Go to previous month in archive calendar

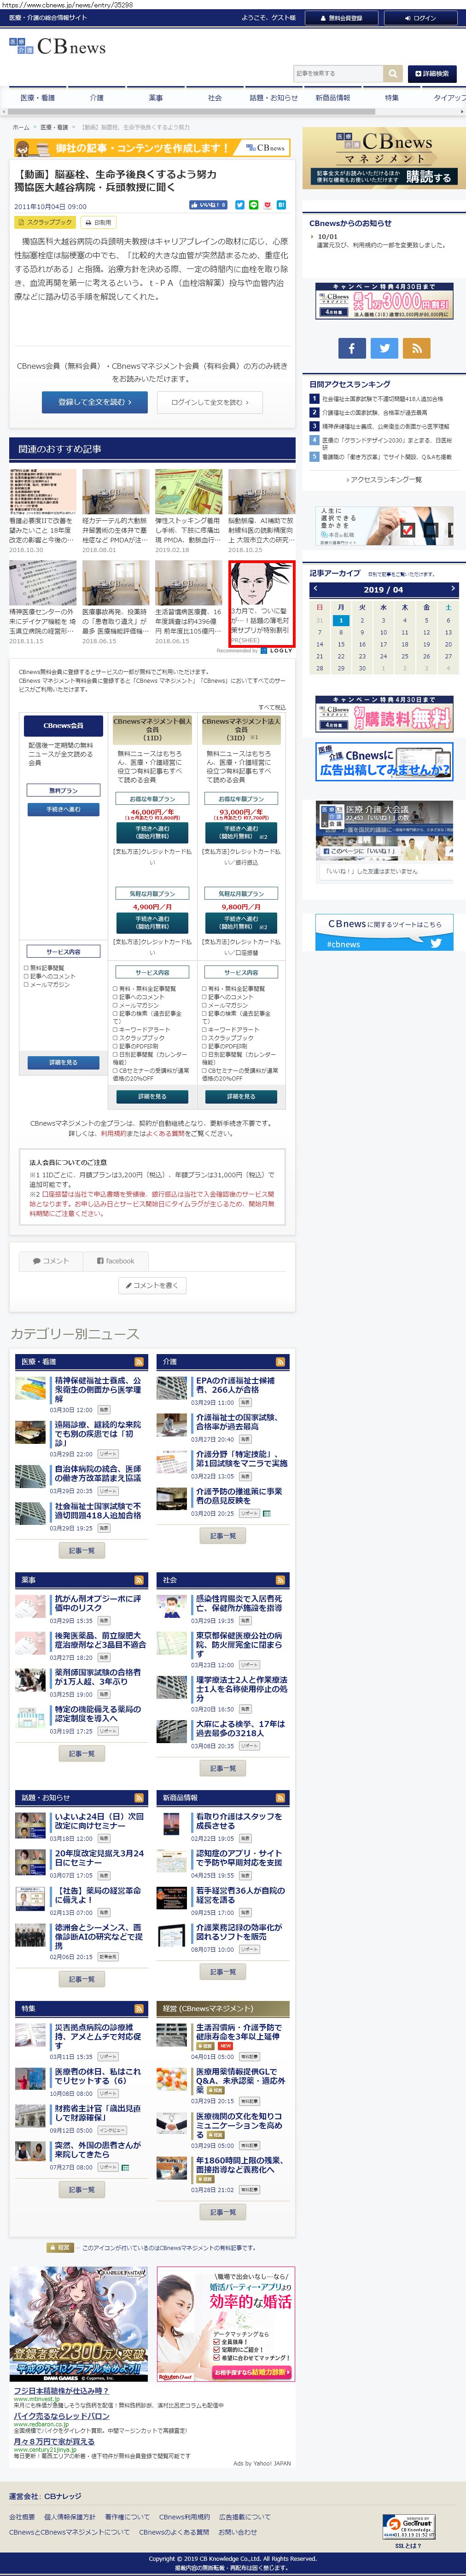pyautogui.click(x=315, y=589)
